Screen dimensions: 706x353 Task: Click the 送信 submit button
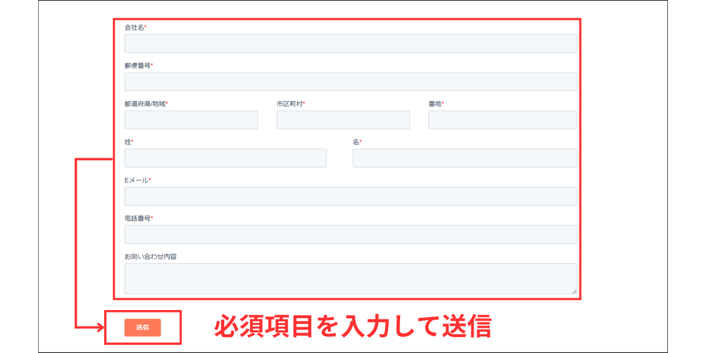tap(142, 327)
